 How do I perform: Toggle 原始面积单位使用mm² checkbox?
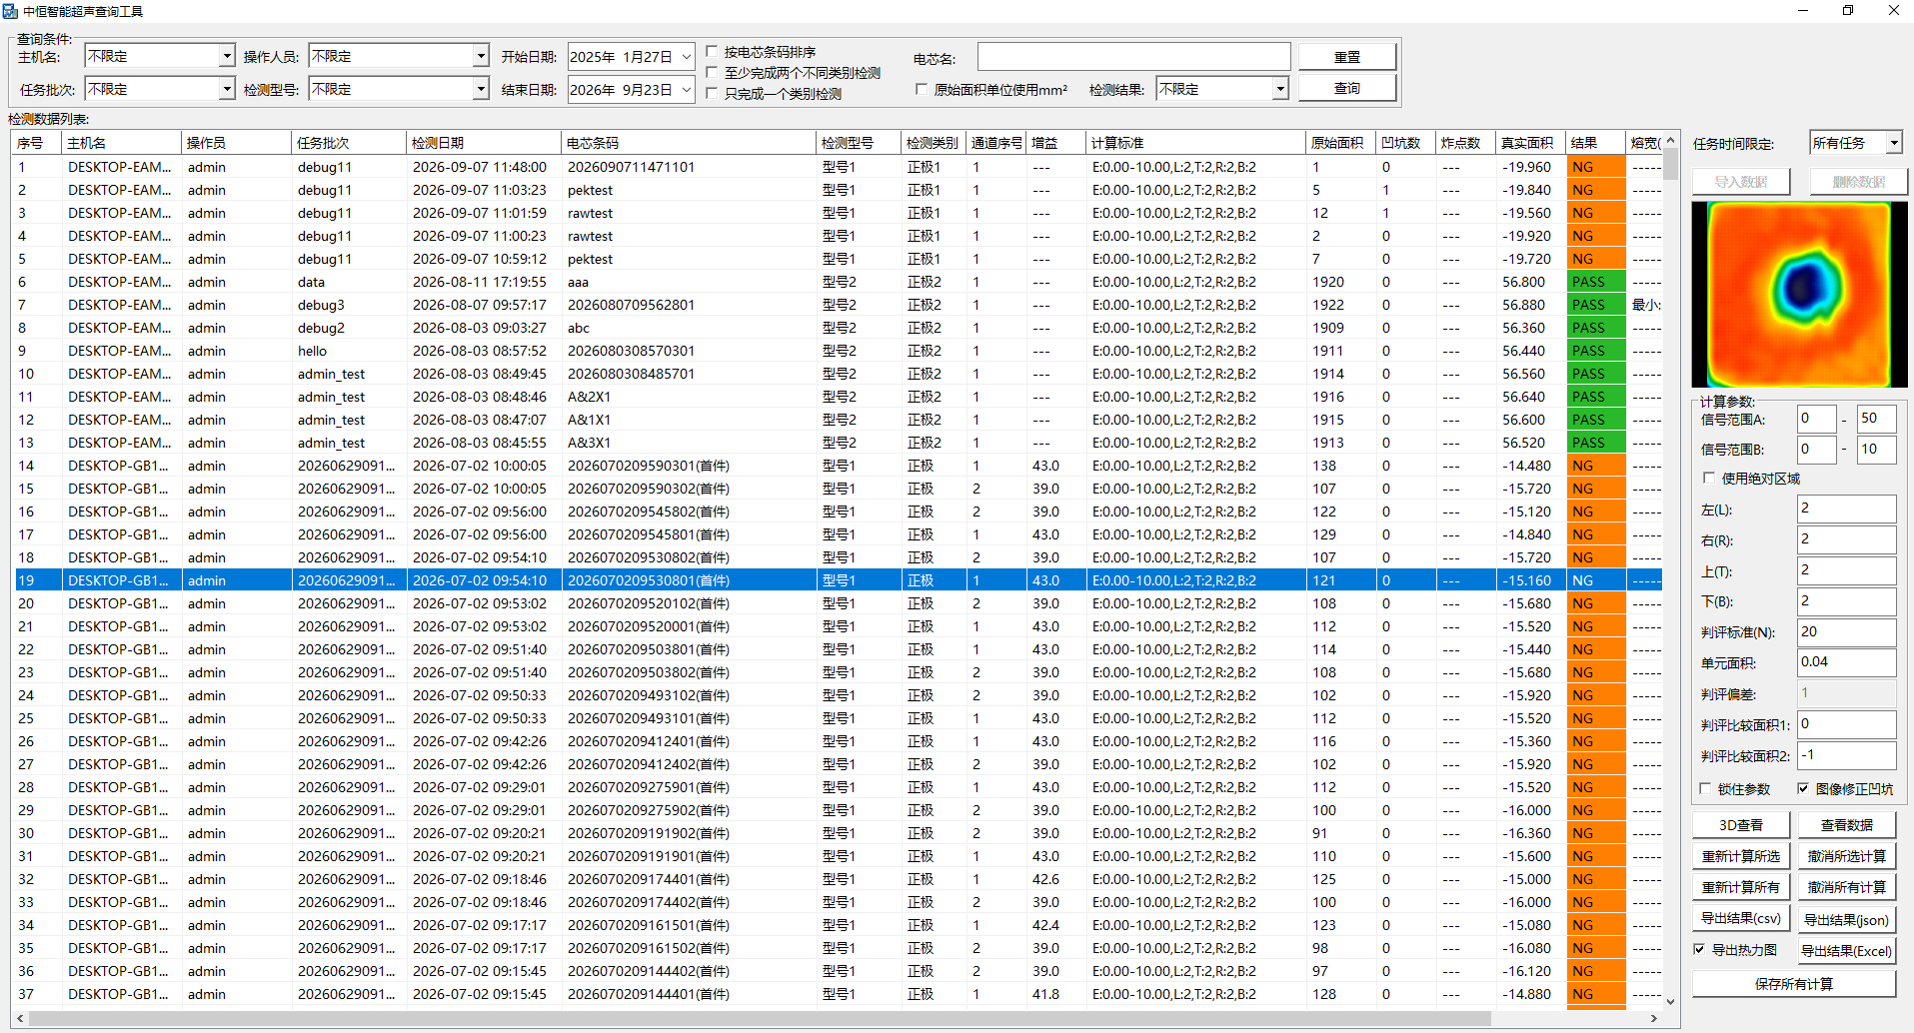tap(922, 90)
